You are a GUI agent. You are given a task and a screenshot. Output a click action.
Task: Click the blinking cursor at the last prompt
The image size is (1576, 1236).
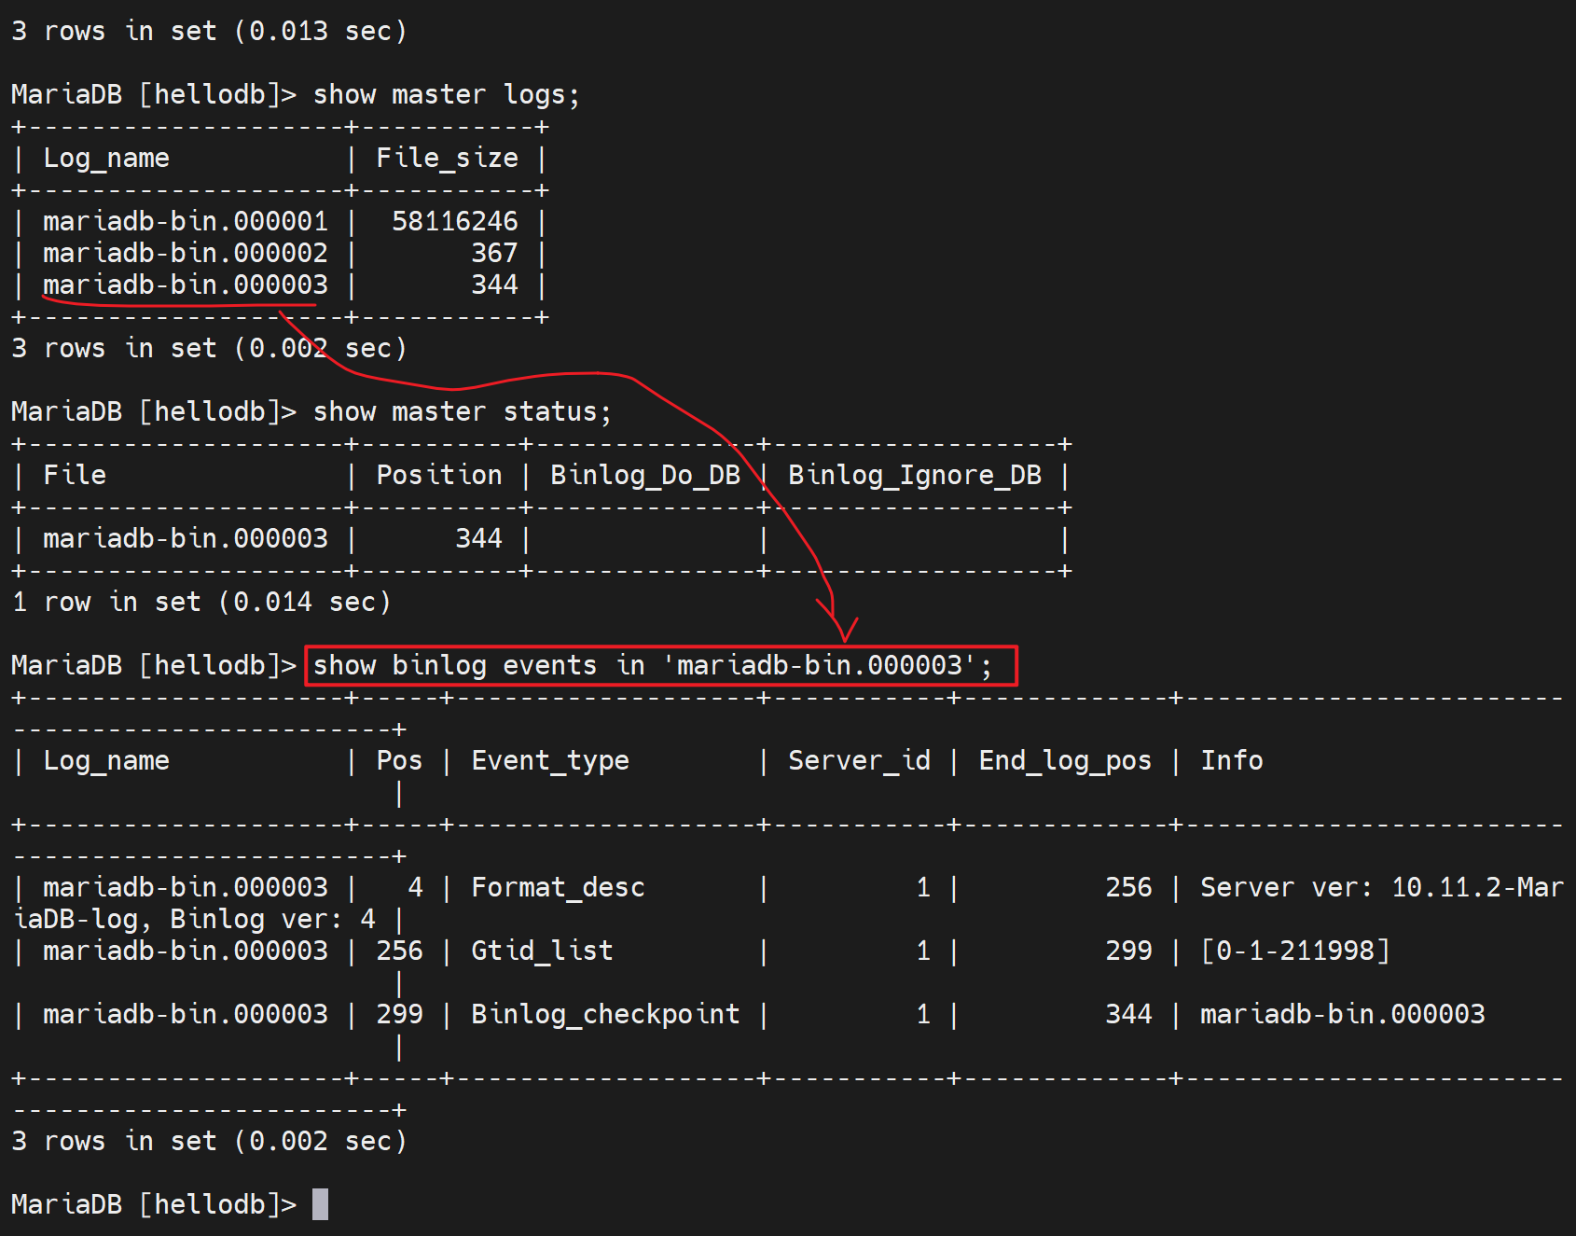click(320, 1204)
